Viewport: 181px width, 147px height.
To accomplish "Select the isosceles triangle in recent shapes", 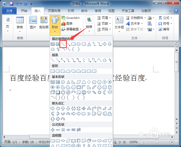I will tap(89, 44).
